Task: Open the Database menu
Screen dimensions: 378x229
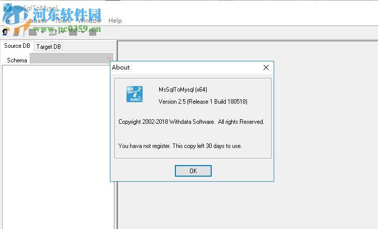Action: point(33,21)
